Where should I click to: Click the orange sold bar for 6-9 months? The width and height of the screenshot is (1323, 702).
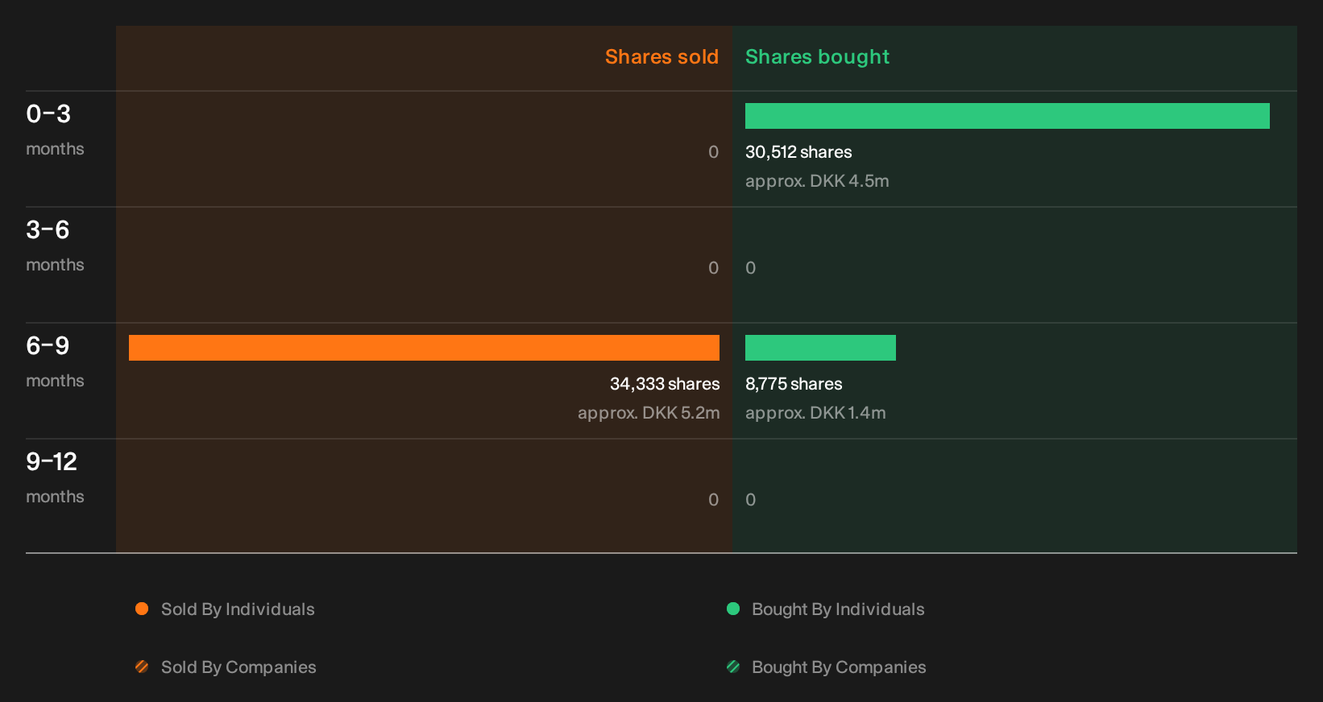(424, 348)
